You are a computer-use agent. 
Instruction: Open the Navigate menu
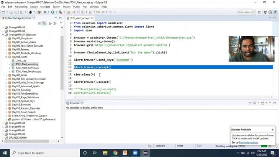(45, 7)
